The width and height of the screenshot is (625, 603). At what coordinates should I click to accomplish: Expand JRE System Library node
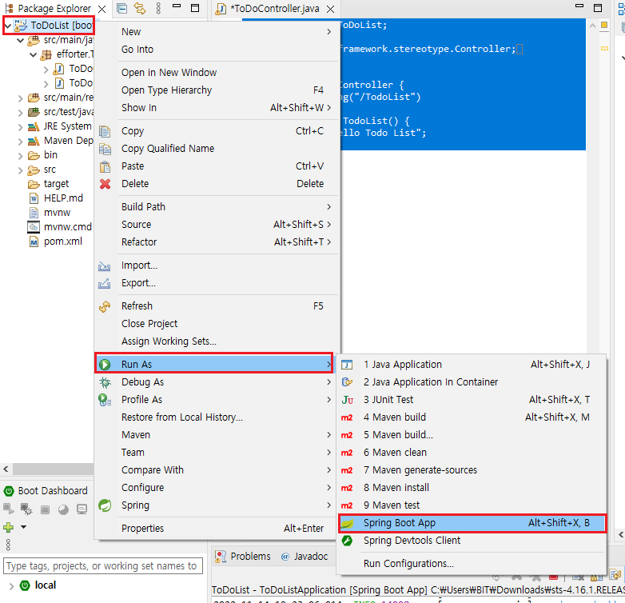20,127
